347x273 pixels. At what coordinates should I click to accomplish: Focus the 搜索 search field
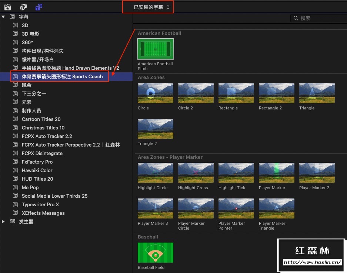pos(319,18)
